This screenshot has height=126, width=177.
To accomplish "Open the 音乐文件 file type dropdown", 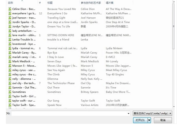I will (152, 113).
